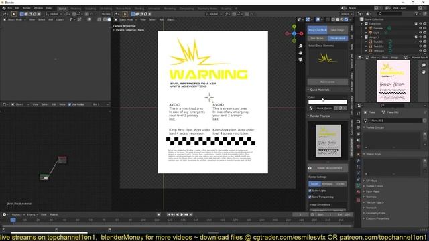Toggle visibility of the Collection row

click(x=420, y=24)
